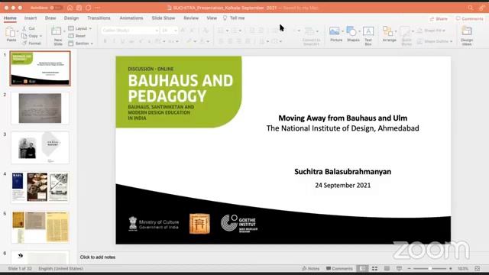Screen dimensions: 489x275
Task: Switch to the Slide Show tab
Action: click(163, 18)
